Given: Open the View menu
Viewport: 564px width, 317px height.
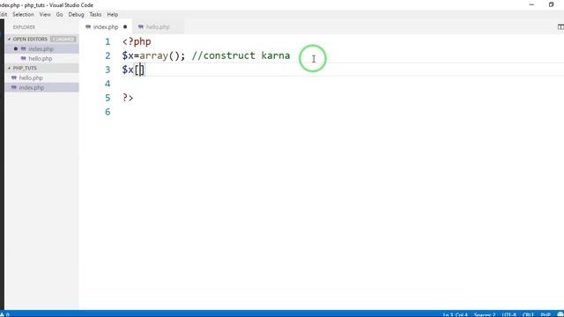Looking at the screenshot, I should (45, 14).
